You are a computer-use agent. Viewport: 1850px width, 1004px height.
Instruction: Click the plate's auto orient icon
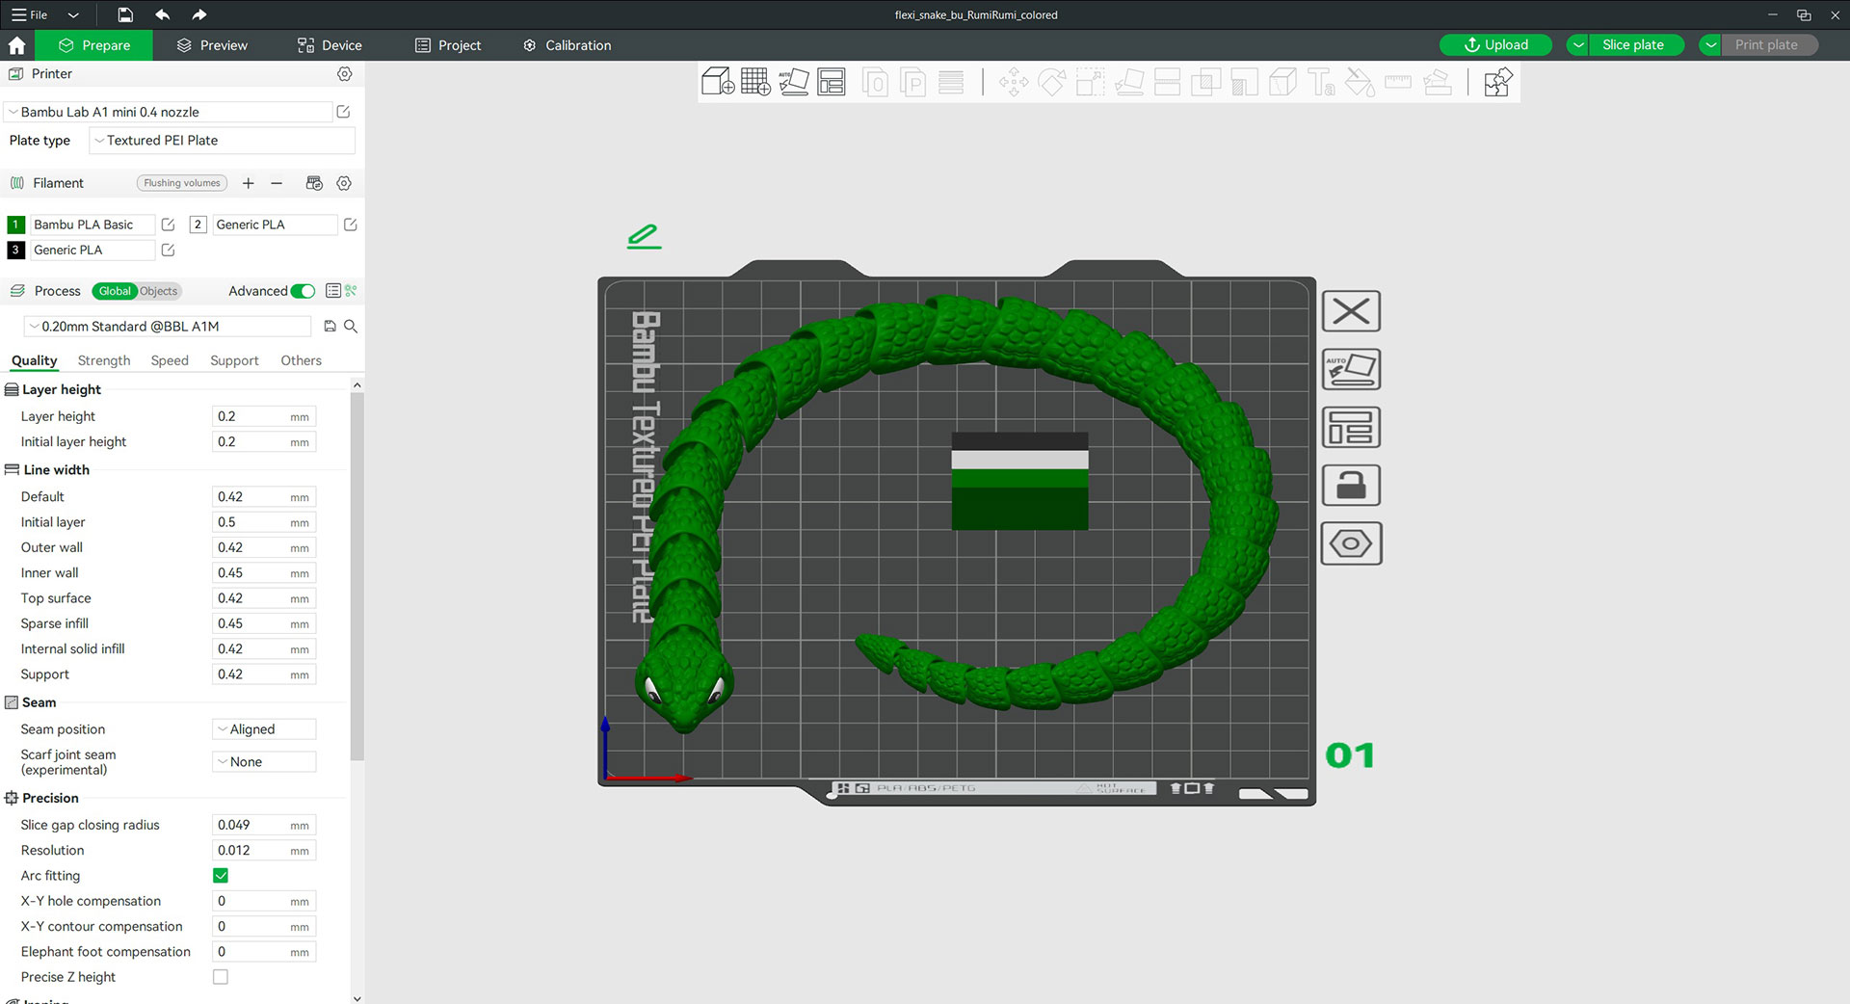tap(1351, 369)
